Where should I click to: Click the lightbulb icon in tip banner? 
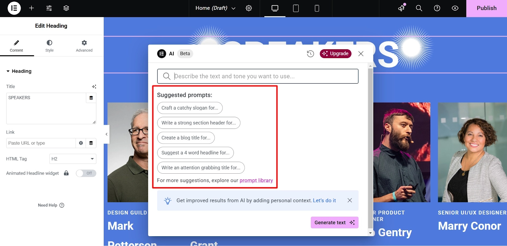(x=168, y=201)
